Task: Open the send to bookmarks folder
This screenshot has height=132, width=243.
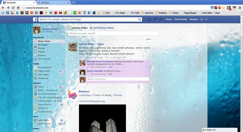Action: coord(147,13)
